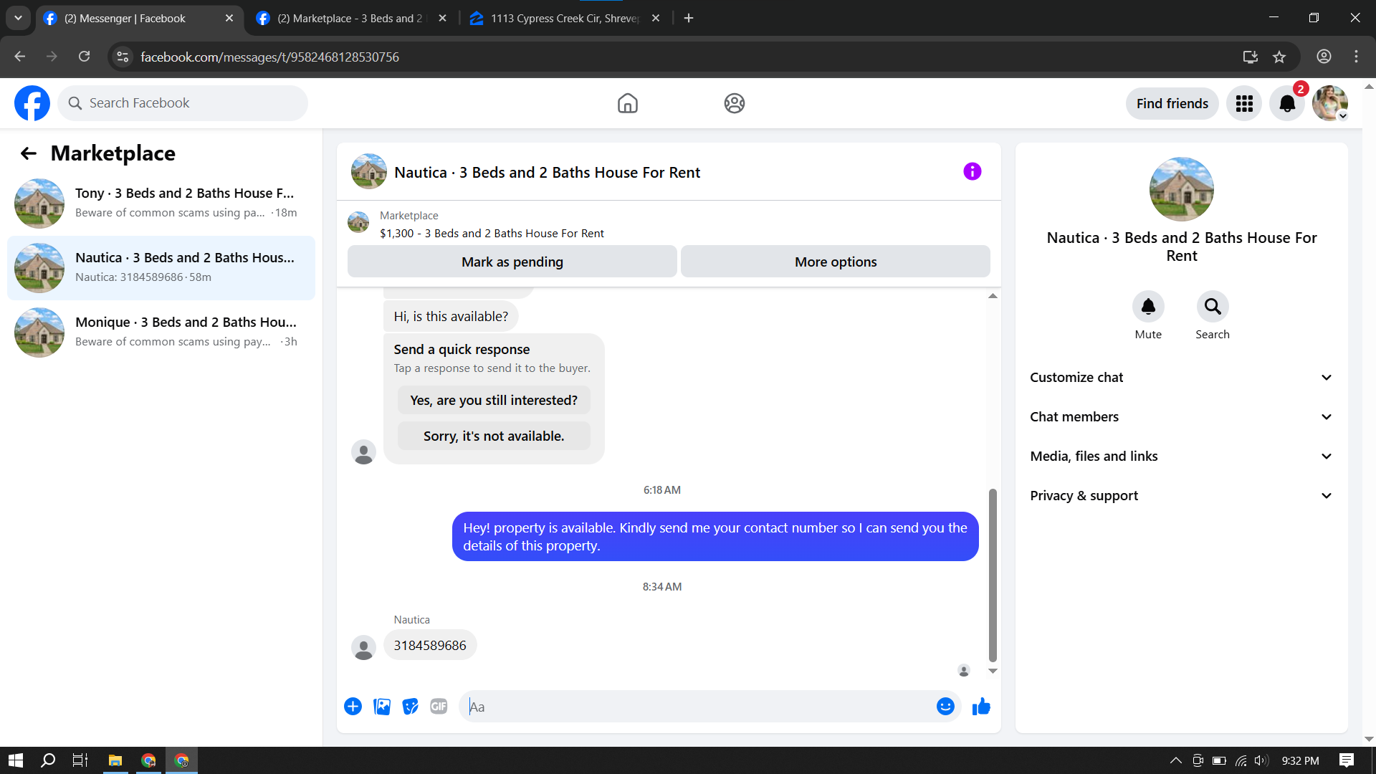
Task: Choose a GIF with the GIF icon
Action: (x=439, y=707)
